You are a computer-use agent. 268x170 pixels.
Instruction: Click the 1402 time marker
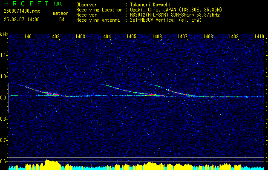(55, 36)
